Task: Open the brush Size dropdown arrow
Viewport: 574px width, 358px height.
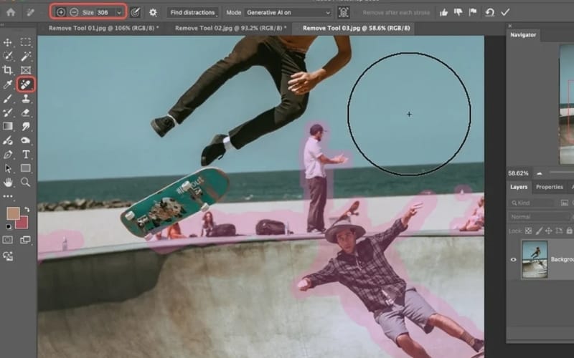Action: point(119,13)
